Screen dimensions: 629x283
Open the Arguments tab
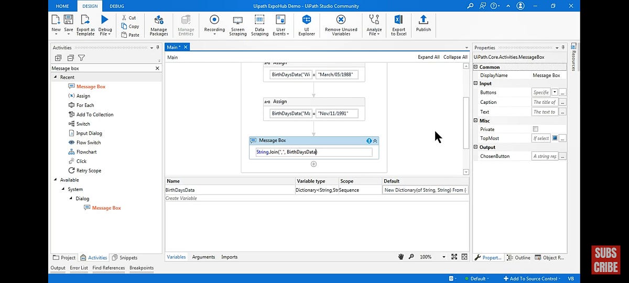coord(203,257)
